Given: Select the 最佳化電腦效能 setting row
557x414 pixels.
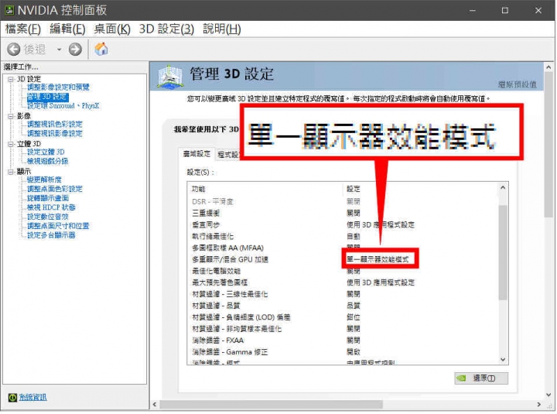Looking at the screenshot, I should 343,272.
